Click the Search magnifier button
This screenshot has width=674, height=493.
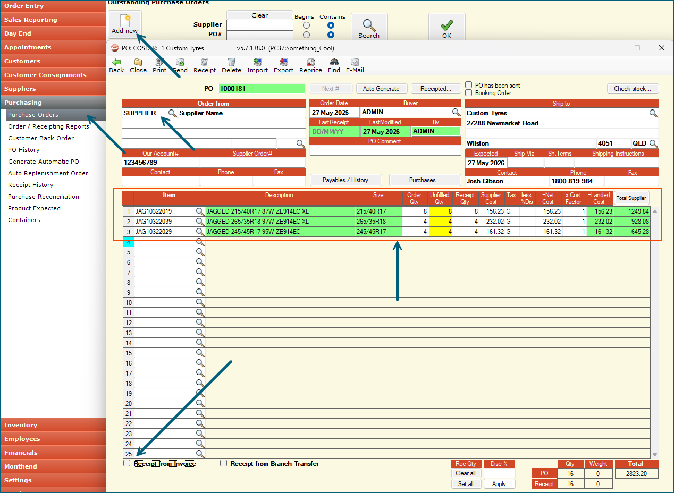point(368,27)
